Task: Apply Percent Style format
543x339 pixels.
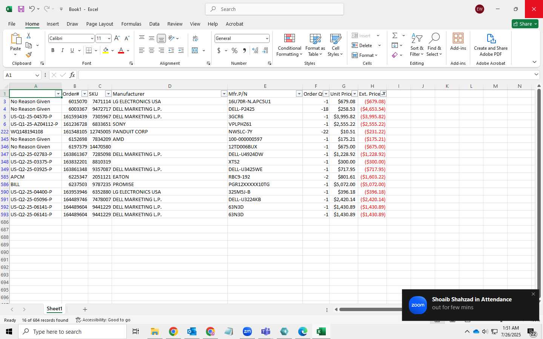Action: 235,50
